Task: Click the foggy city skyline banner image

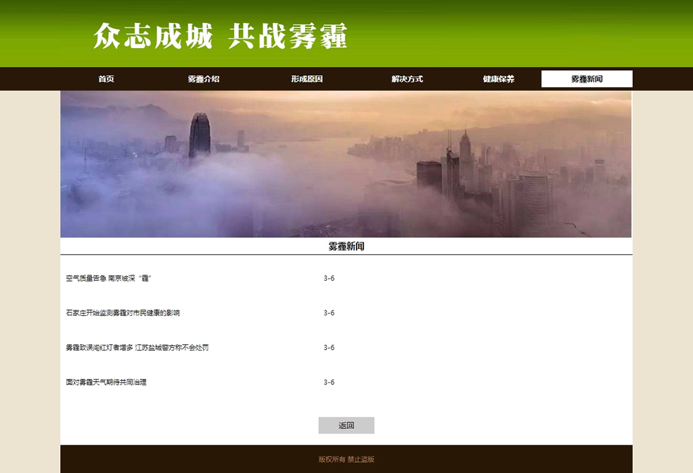Action: [x=346, y=164]
